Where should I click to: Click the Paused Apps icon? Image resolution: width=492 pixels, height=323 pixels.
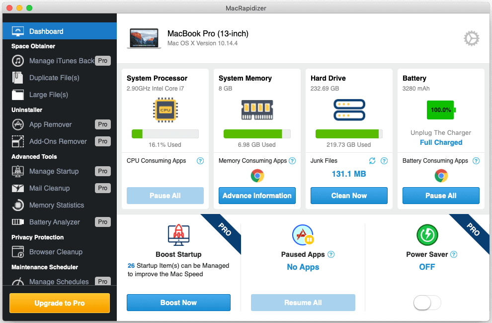point(303,235)
